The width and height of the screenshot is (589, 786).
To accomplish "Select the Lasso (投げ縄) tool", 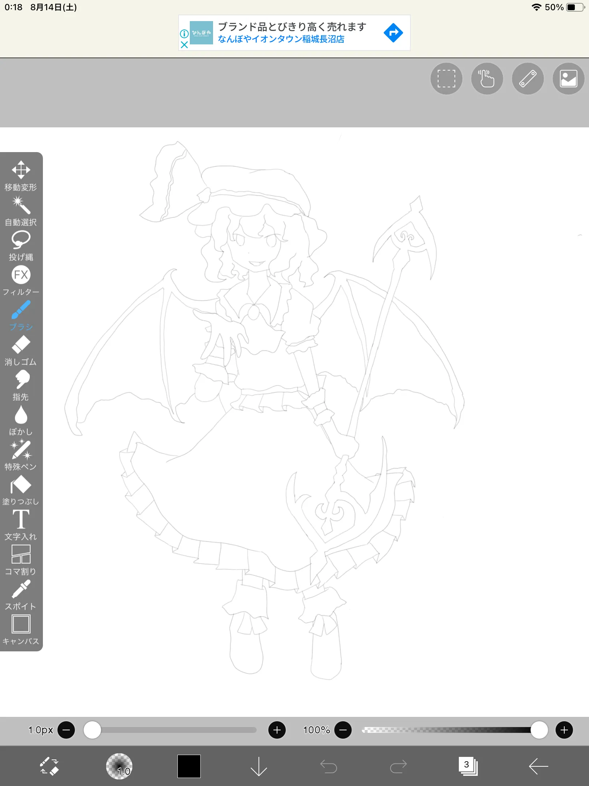I will click(x=21, y=246).
